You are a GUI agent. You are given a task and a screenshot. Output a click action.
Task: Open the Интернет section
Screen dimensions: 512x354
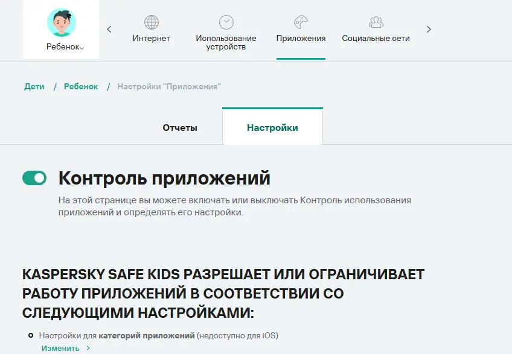point(151,38)
